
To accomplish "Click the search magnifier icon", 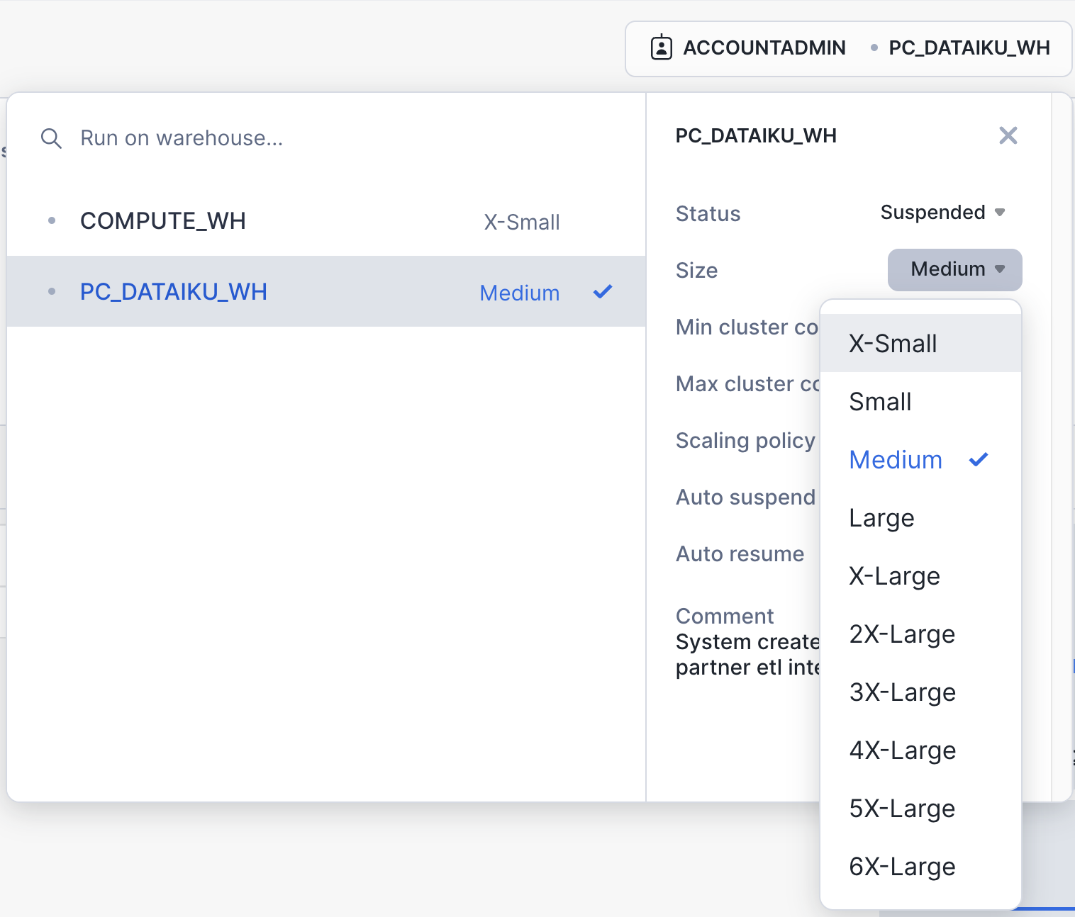I will click(51, 138).
